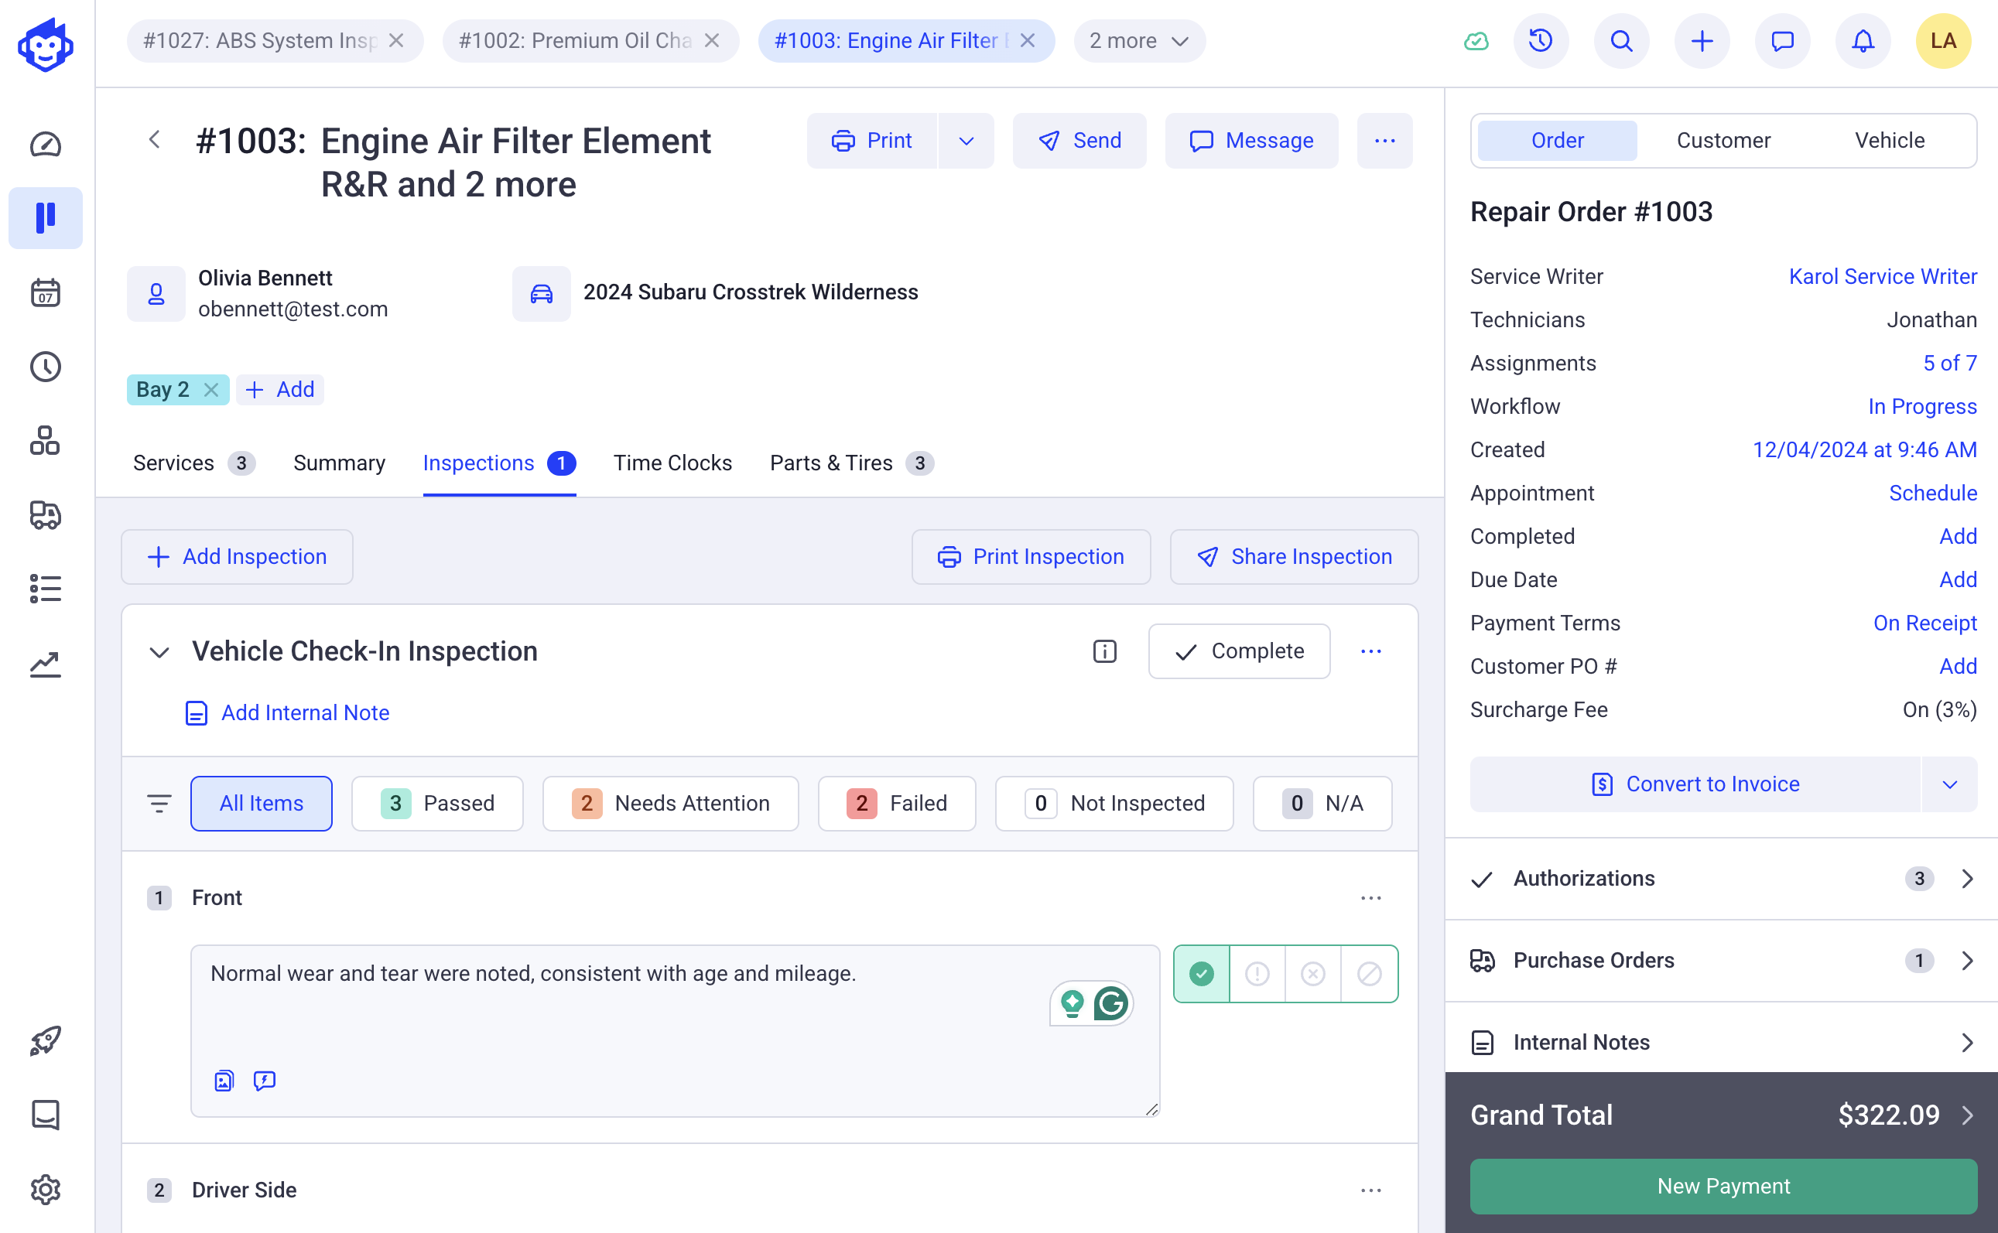Open the Print options dropdown arrow
This screenshot has height=1233, width=1998.
click(966, 141)
